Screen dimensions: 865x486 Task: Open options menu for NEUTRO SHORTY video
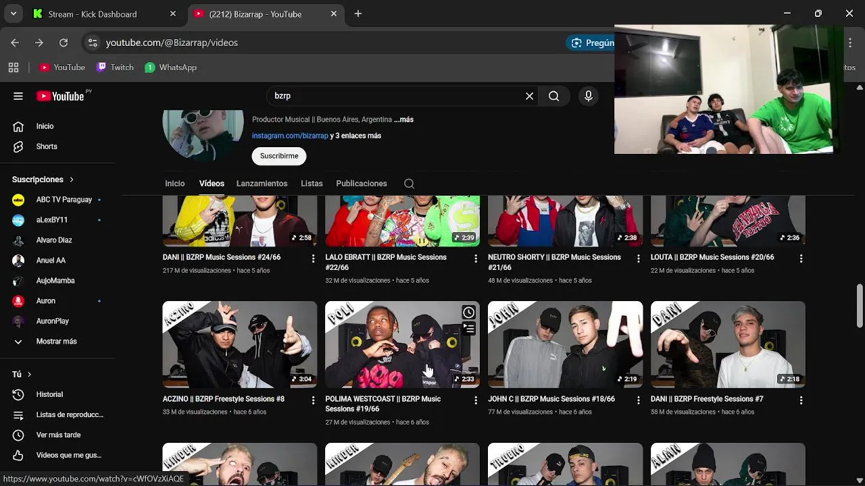(639, 259)
